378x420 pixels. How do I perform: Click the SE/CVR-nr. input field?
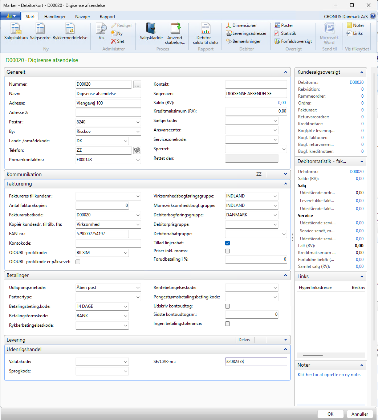pyautogui.click(x=256, y=362)
